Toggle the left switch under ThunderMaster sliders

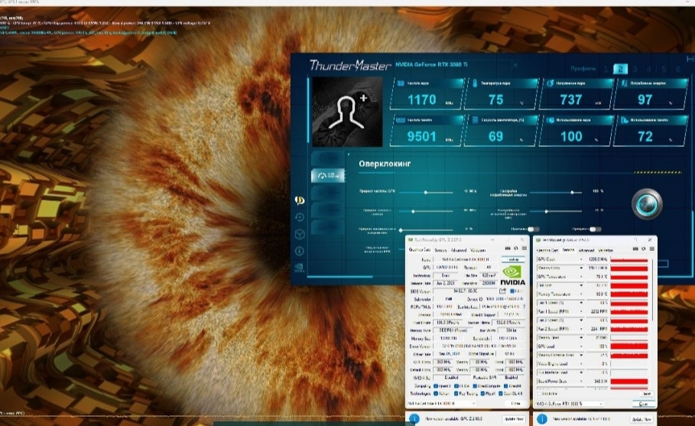pos(533,229)
